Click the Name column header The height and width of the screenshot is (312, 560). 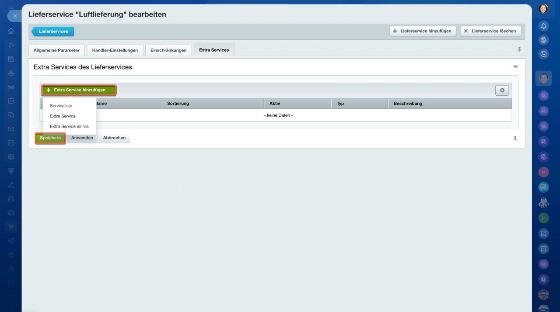pyautogui.click(x=128, y=104)
